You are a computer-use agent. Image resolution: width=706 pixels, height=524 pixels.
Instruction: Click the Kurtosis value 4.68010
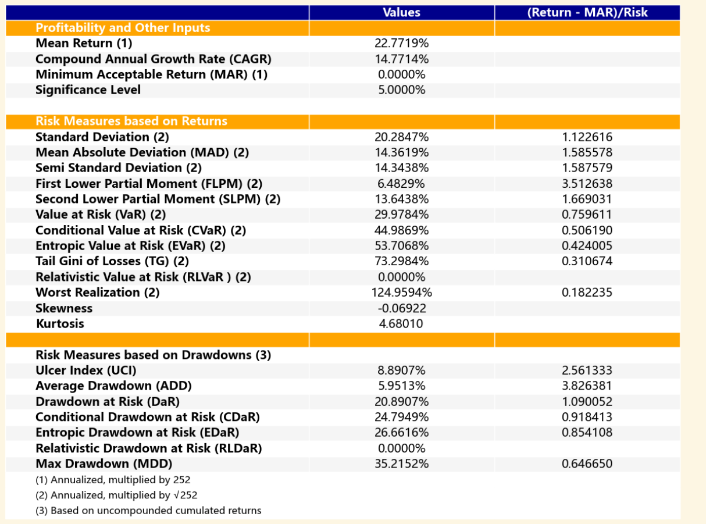tap(401, 323)
